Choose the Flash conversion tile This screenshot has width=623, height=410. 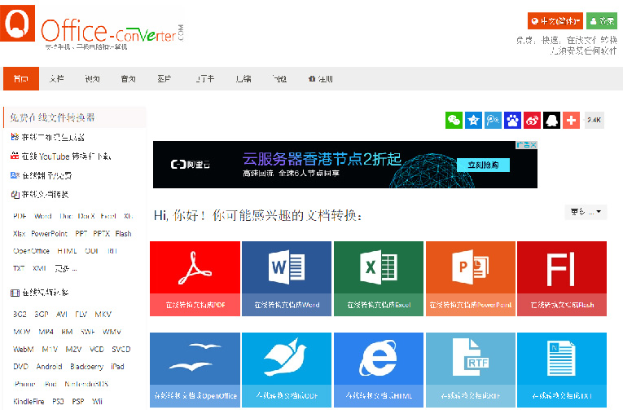point(561,278)
